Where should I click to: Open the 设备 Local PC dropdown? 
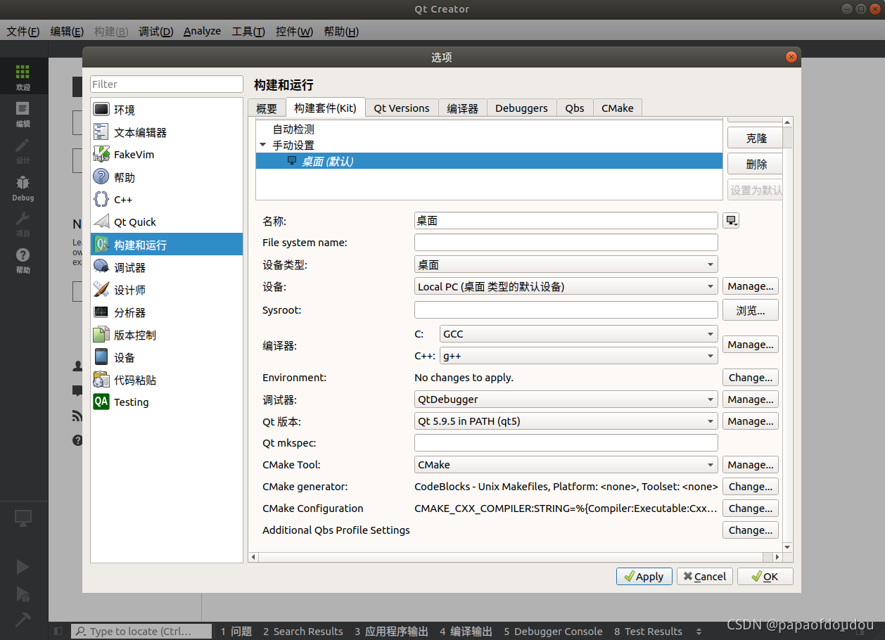566,286
